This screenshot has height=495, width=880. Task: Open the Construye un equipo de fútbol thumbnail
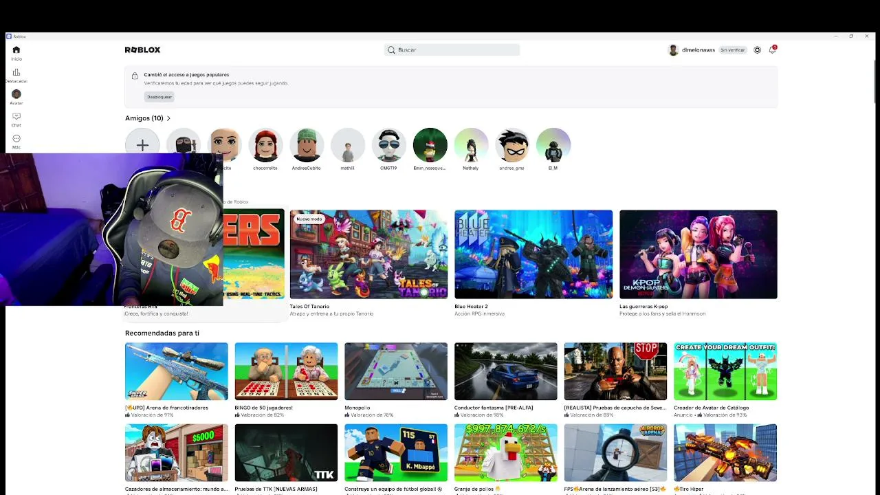coord(396,452)
